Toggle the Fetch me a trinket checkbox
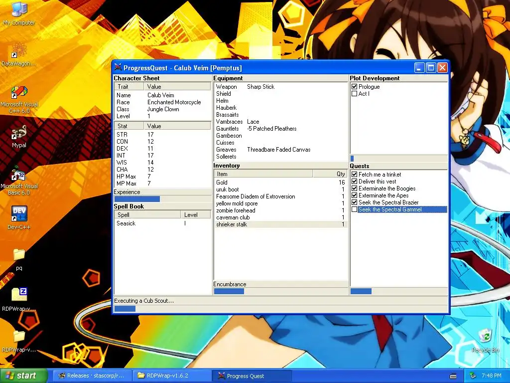 [354, 174]
